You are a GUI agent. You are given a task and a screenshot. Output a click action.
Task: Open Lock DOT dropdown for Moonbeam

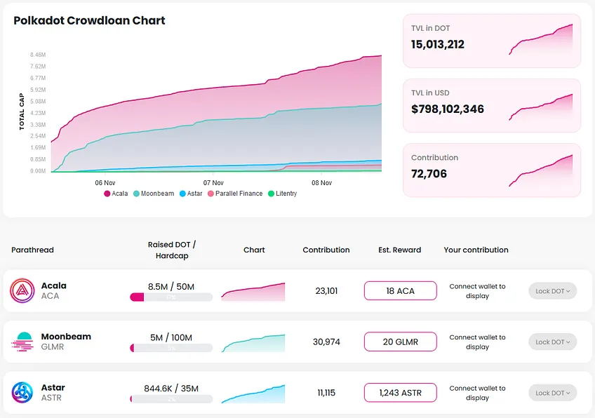click(552, 342)
